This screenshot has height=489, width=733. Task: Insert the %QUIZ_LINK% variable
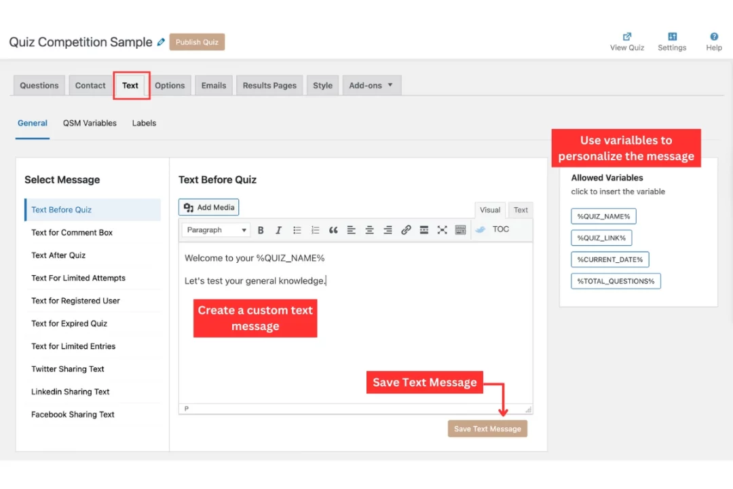pos(601,238)
